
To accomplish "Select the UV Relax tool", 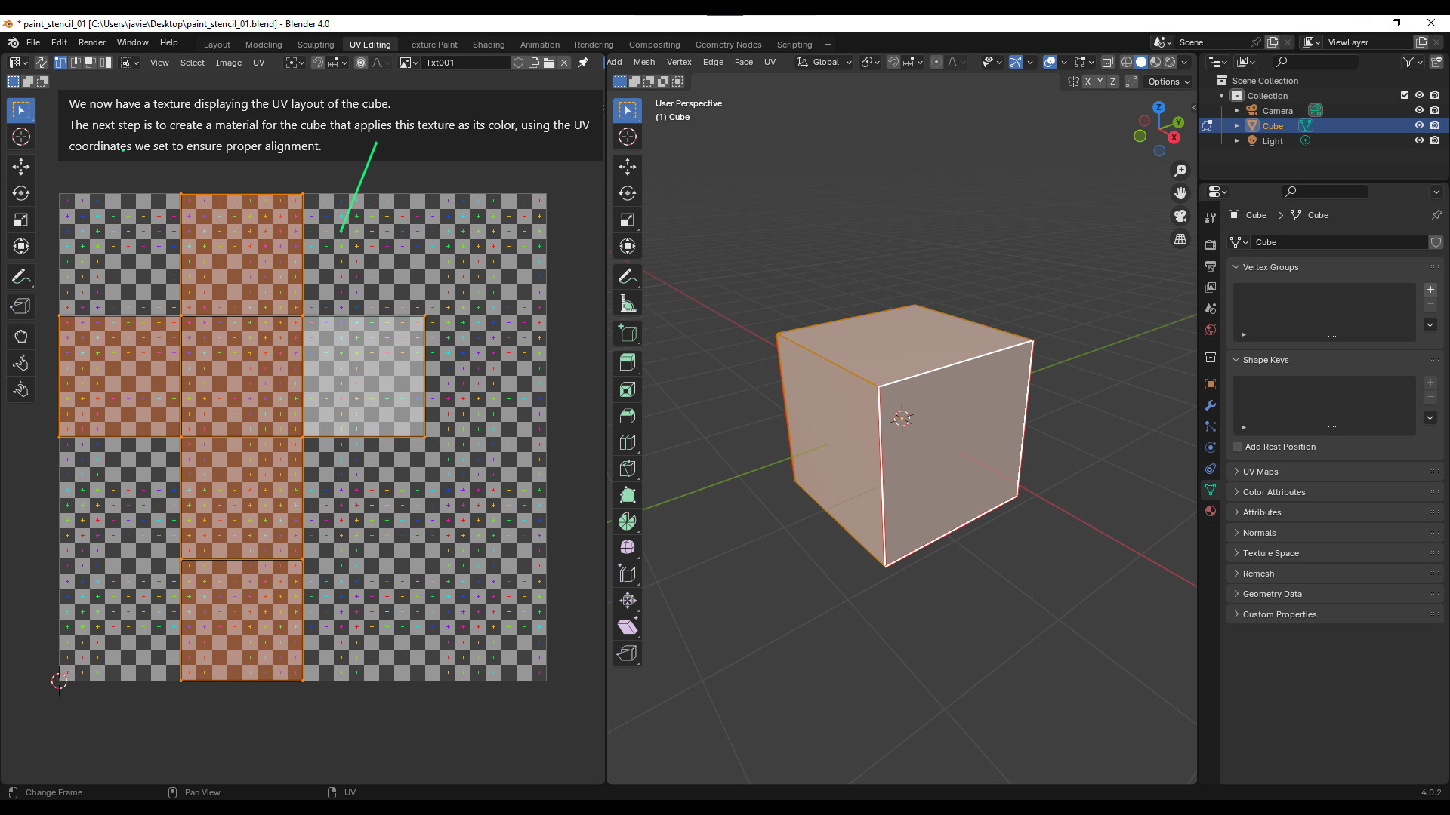I will click(21, 363).
